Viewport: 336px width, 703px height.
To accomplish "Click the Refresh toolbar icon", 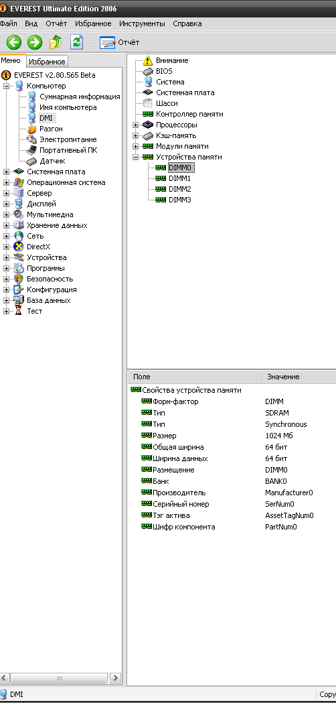I will pos(77,43).
